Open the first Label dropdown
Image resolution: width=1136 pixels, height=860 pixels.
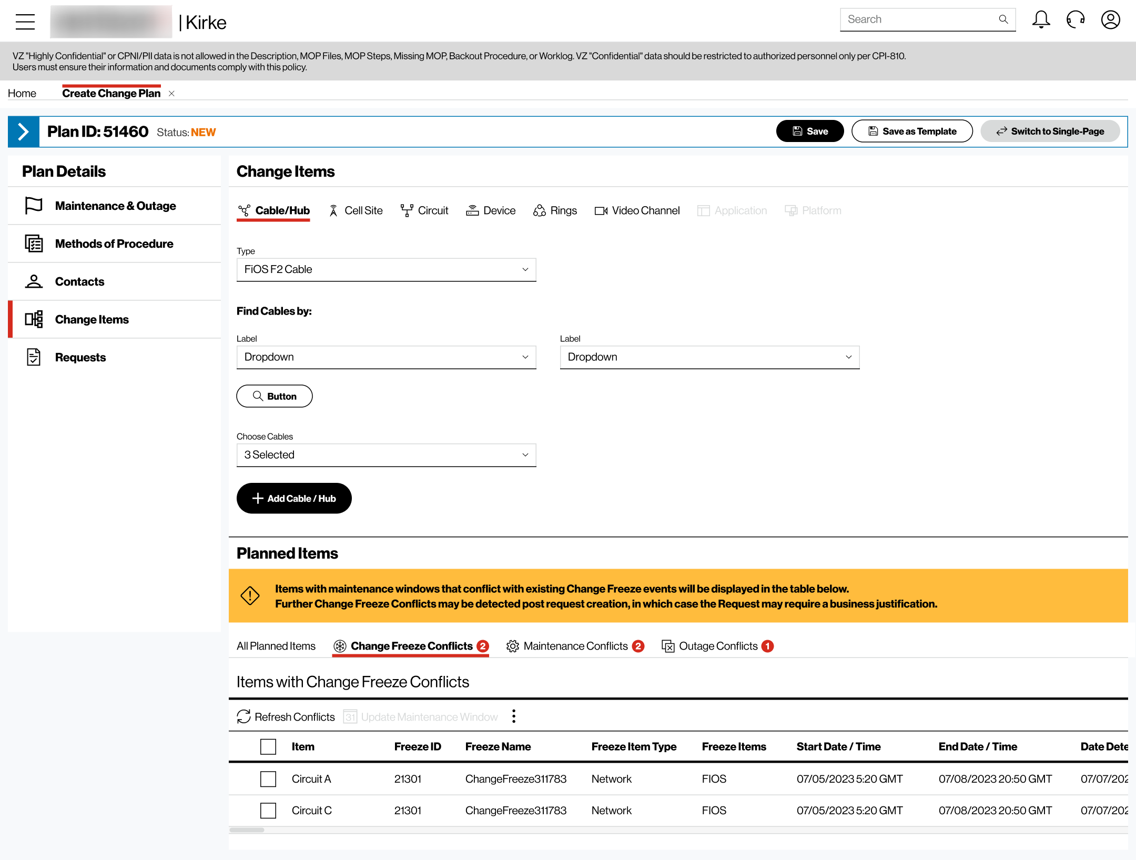[387, 357]
